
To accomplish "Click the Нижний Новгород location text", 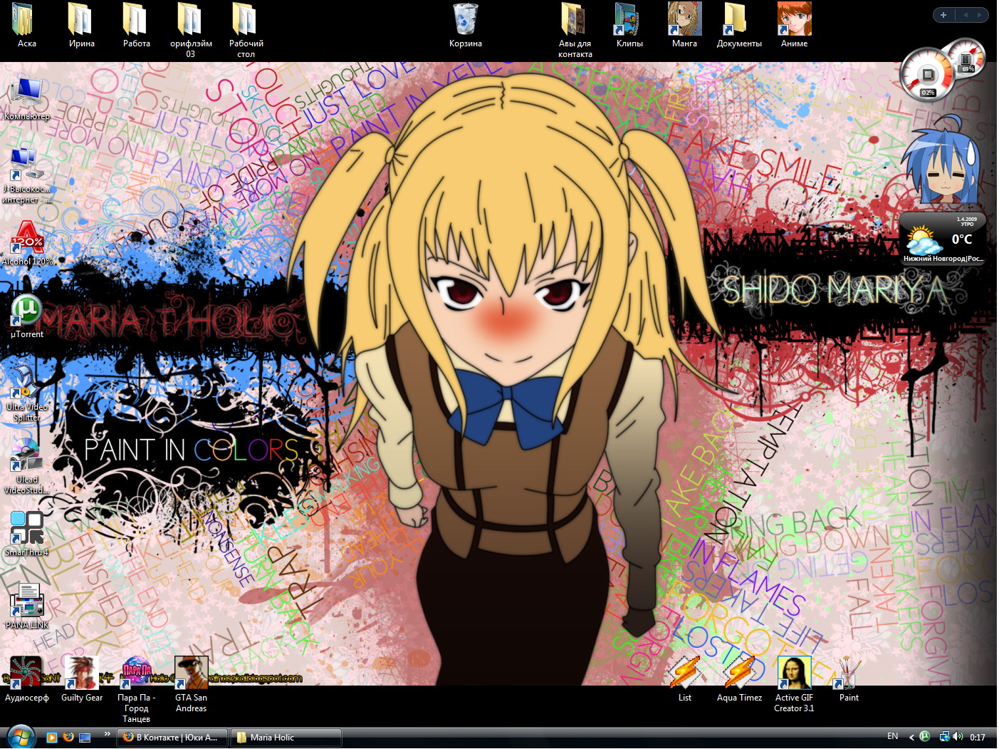I will [943, 259].
